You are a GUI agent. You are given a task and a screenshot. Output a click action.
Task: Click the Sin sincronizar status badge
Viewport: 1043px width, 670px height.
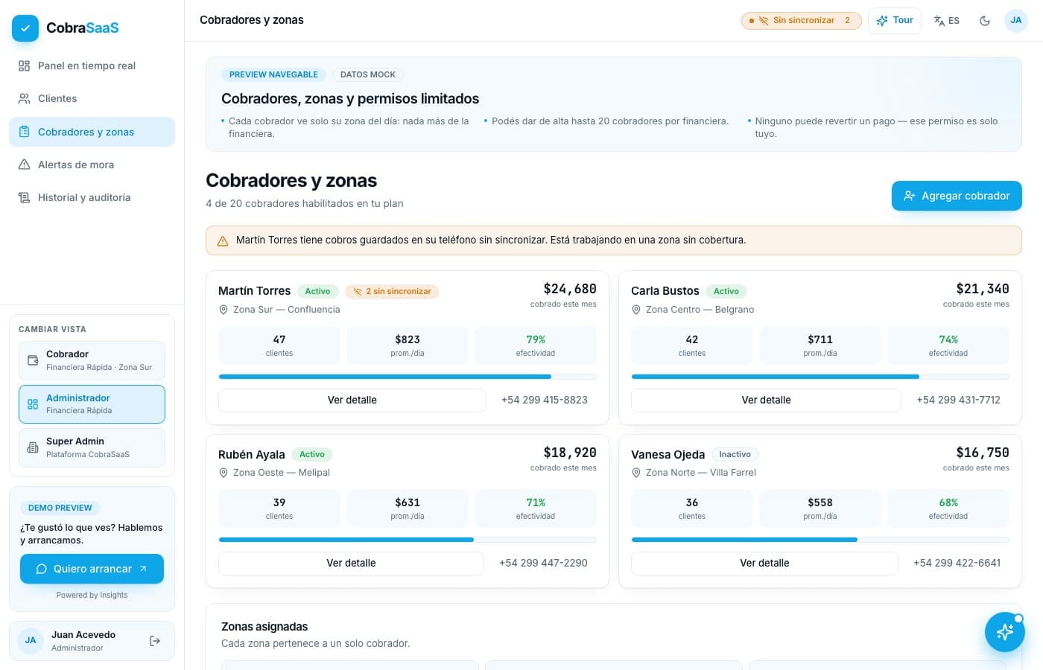pyautogui.click(x=801, y=21)
